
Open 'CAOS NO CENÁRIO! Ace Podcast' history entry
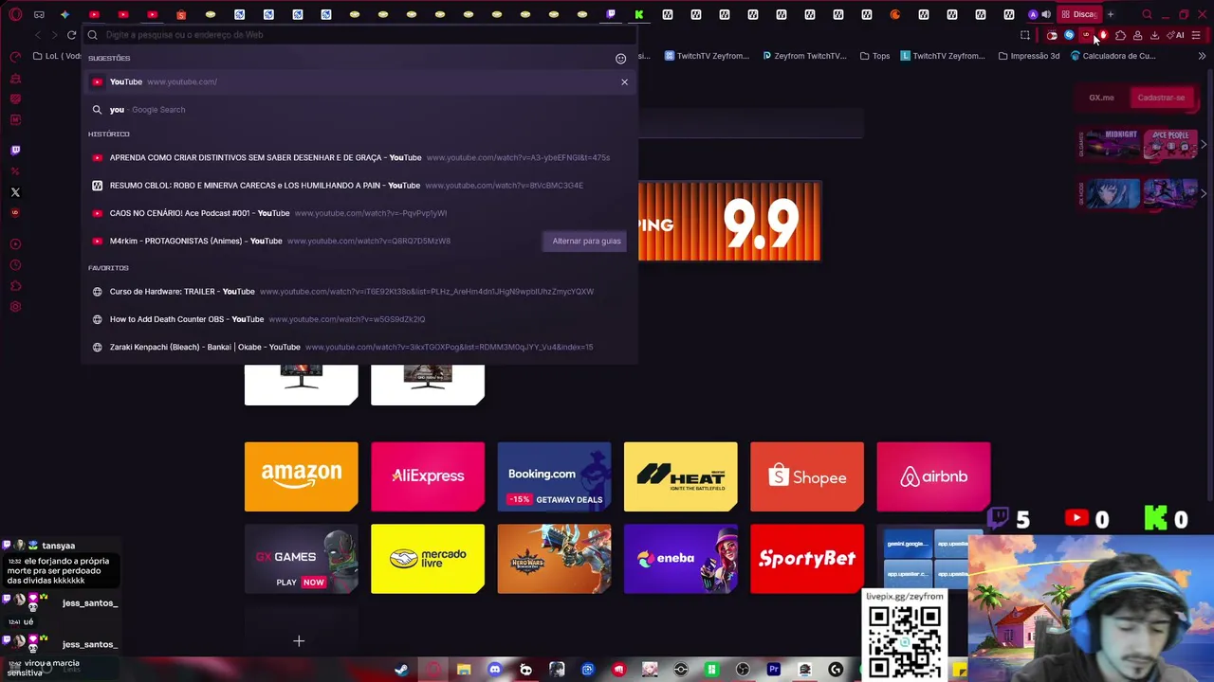coord(359,213)
